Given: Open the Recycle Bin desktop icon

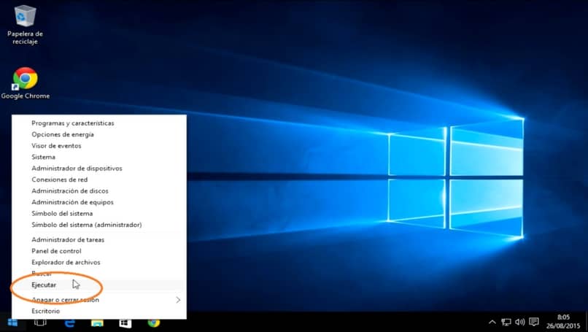Looking at the screenshot, I should [x=25, y=25].
